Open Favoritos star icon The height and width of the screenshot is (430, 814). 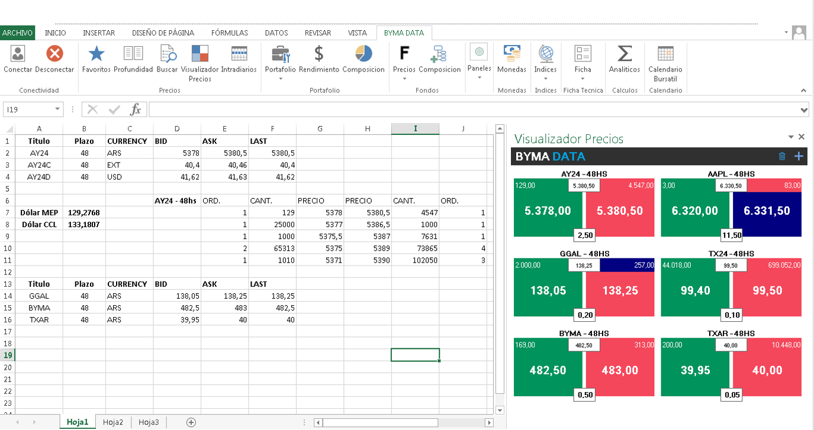pyautogui.click(x=96, y=54)
